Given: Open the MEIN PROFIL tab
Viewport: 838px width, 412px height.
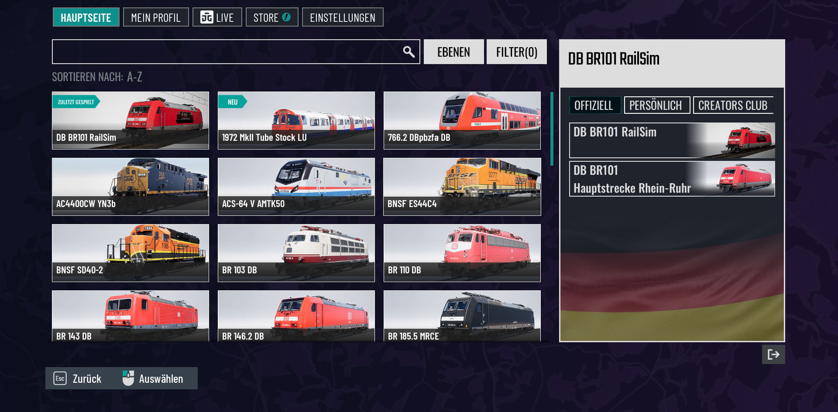Looking at the screenshot, I should click(x=156, y=17).
